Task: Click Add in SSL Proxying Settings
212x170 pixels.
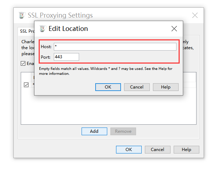Action: tap(94, 131)
